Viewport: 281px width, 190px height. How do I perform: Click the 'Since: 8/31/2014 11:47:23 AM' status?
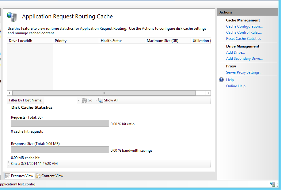pos(34,163)
